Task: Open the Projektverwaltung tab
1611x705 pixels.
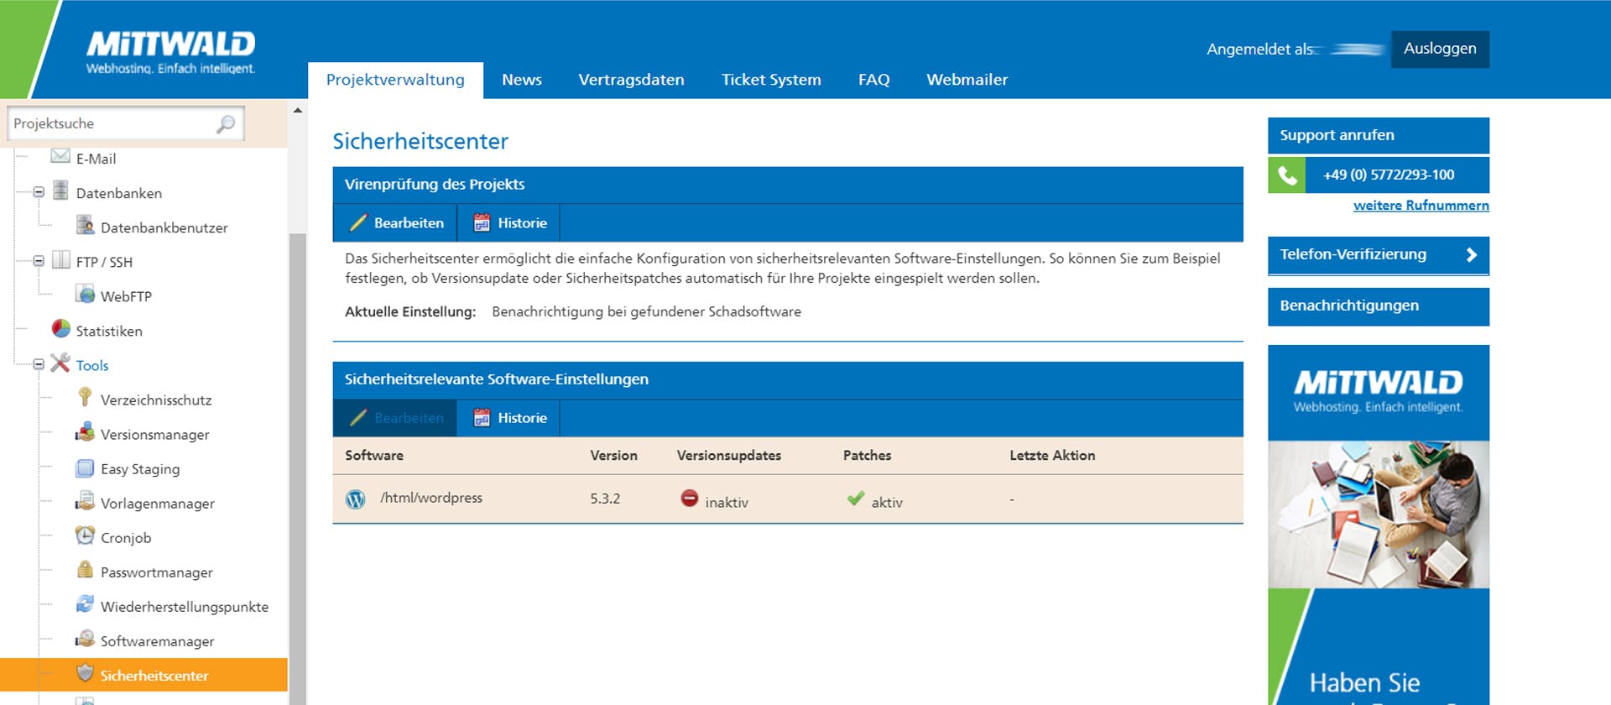Action: click(x=395, y=80)
